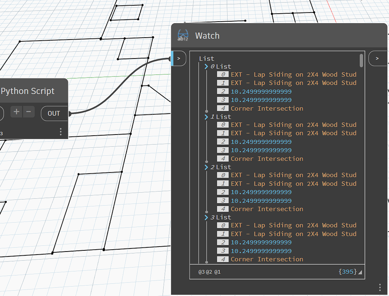Collapse the first sublist labeled 0 List
Screen dimensions: 389x296
point(206,66)
